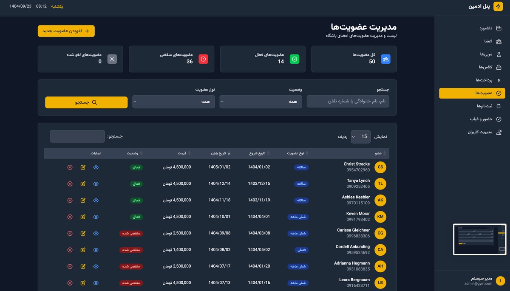Click افزودن عضویت جدید button
510x291 pixels.
pyautogui.click(x=66, y=31)
